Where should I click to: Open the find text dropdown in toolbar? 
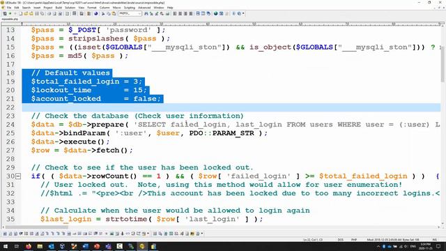(x=139, y=13)
